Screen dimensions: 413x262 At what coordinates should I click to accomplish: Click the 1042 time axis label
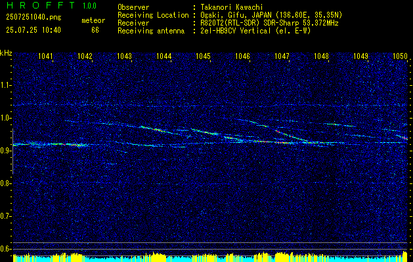pyautogui.click(x=85, y=56)
